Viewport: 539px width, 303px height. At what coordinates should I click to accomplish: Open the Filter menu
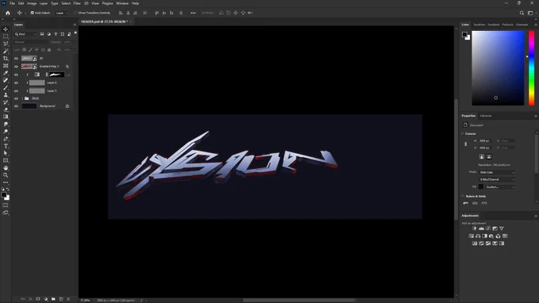[x=77, y=3]
